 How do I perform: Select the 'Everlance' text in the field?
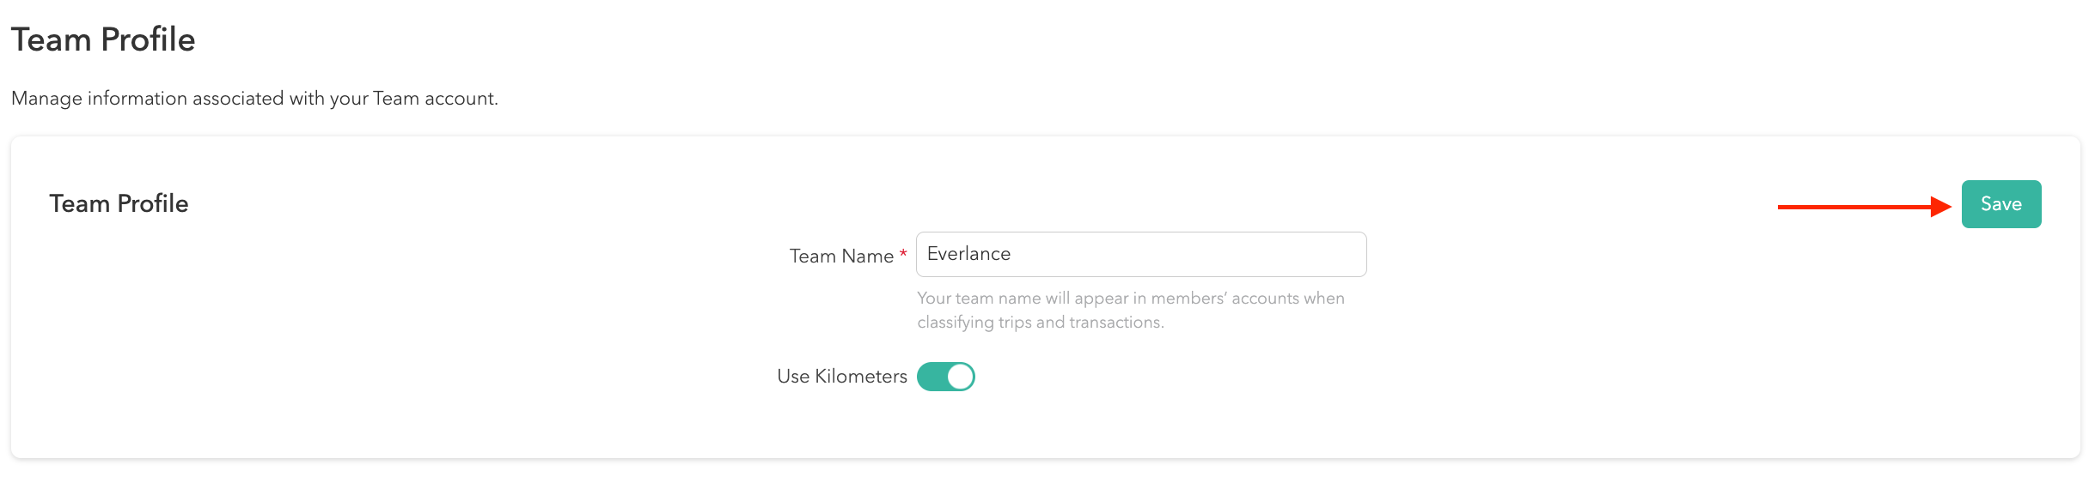tap(968, 254)
